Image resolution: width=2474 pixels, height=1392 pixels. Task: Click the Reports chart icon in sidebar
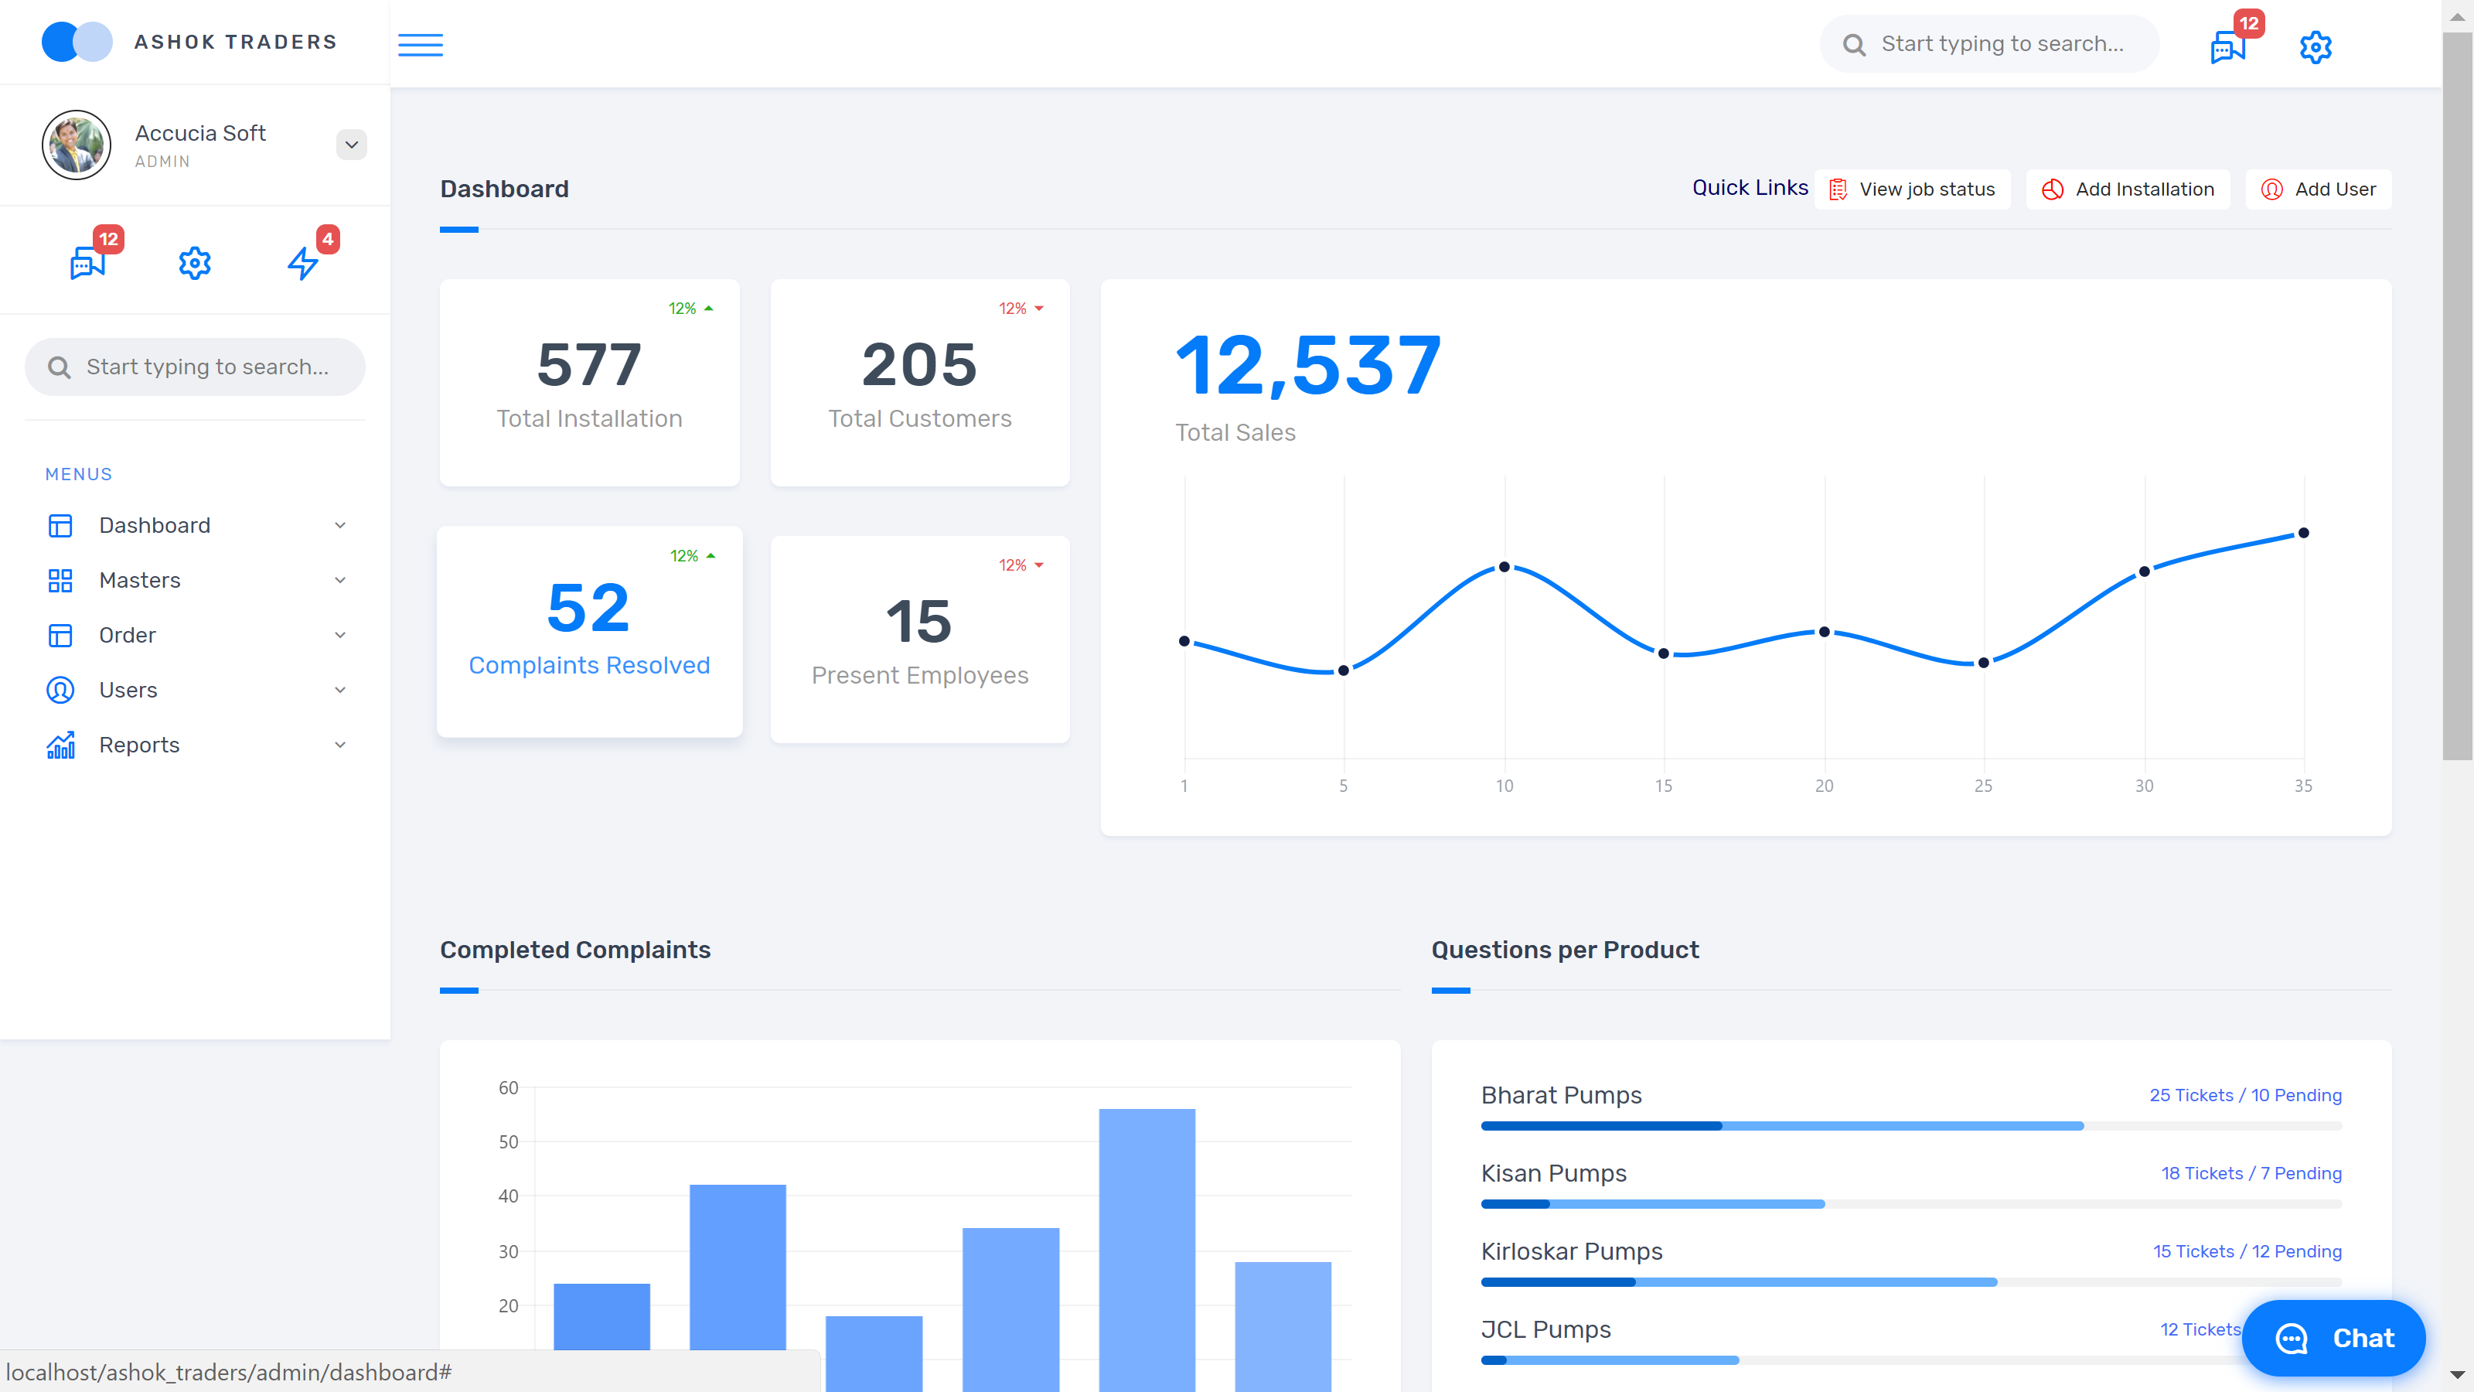tap(60, 745)
